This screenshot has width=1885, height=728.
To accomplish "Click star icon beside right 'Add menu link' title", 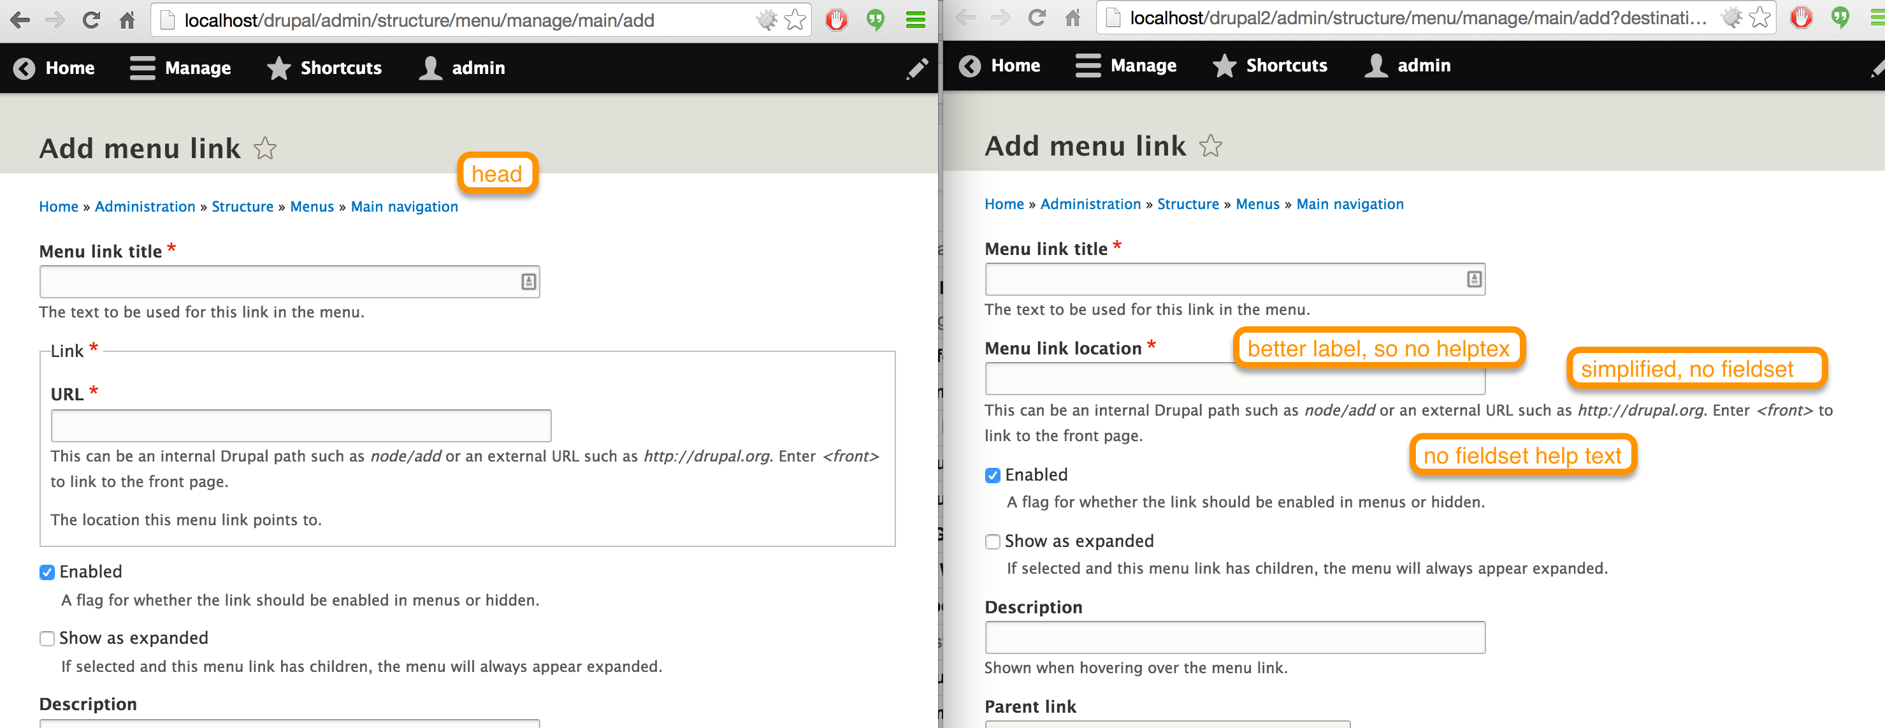I will click(x=1210, y=147).
